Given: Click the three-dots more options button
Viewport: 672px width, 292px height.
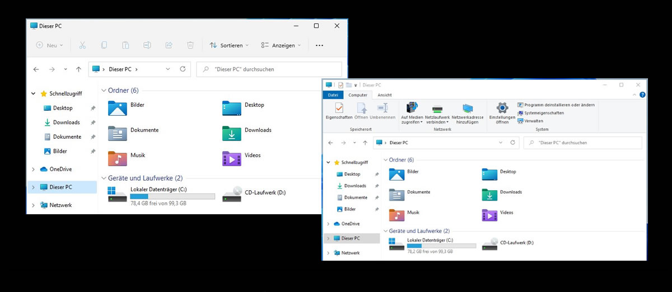Looking at the screenshot, I should coord(319,45).
